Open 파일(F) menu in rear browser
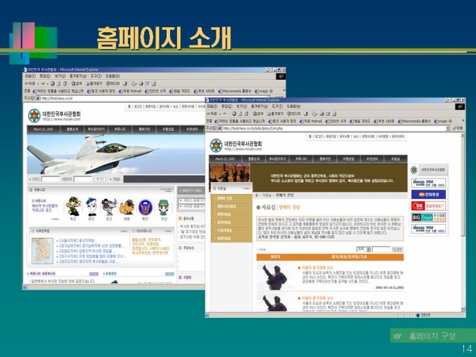The image size is (476, 357). (30, 76)
